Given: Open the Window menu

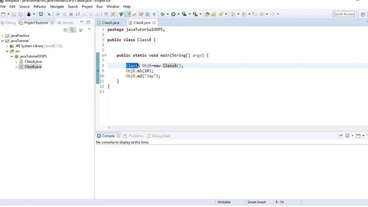Looking at the screenshot, I should (x=113, y=6).
